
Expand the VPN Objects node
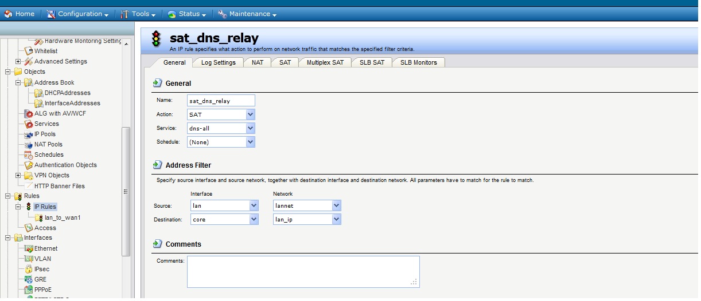(x=18, y=175)
